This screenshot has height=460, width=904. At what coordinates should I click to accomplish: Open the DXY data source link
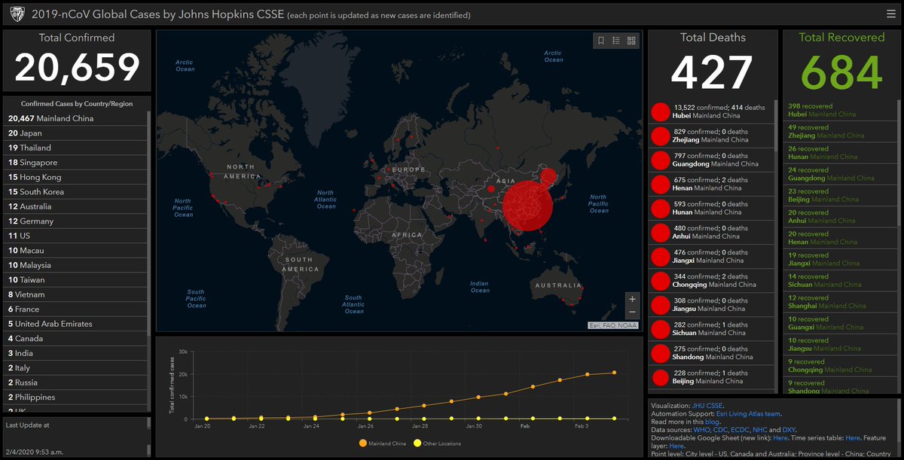[x=789, y=430]
